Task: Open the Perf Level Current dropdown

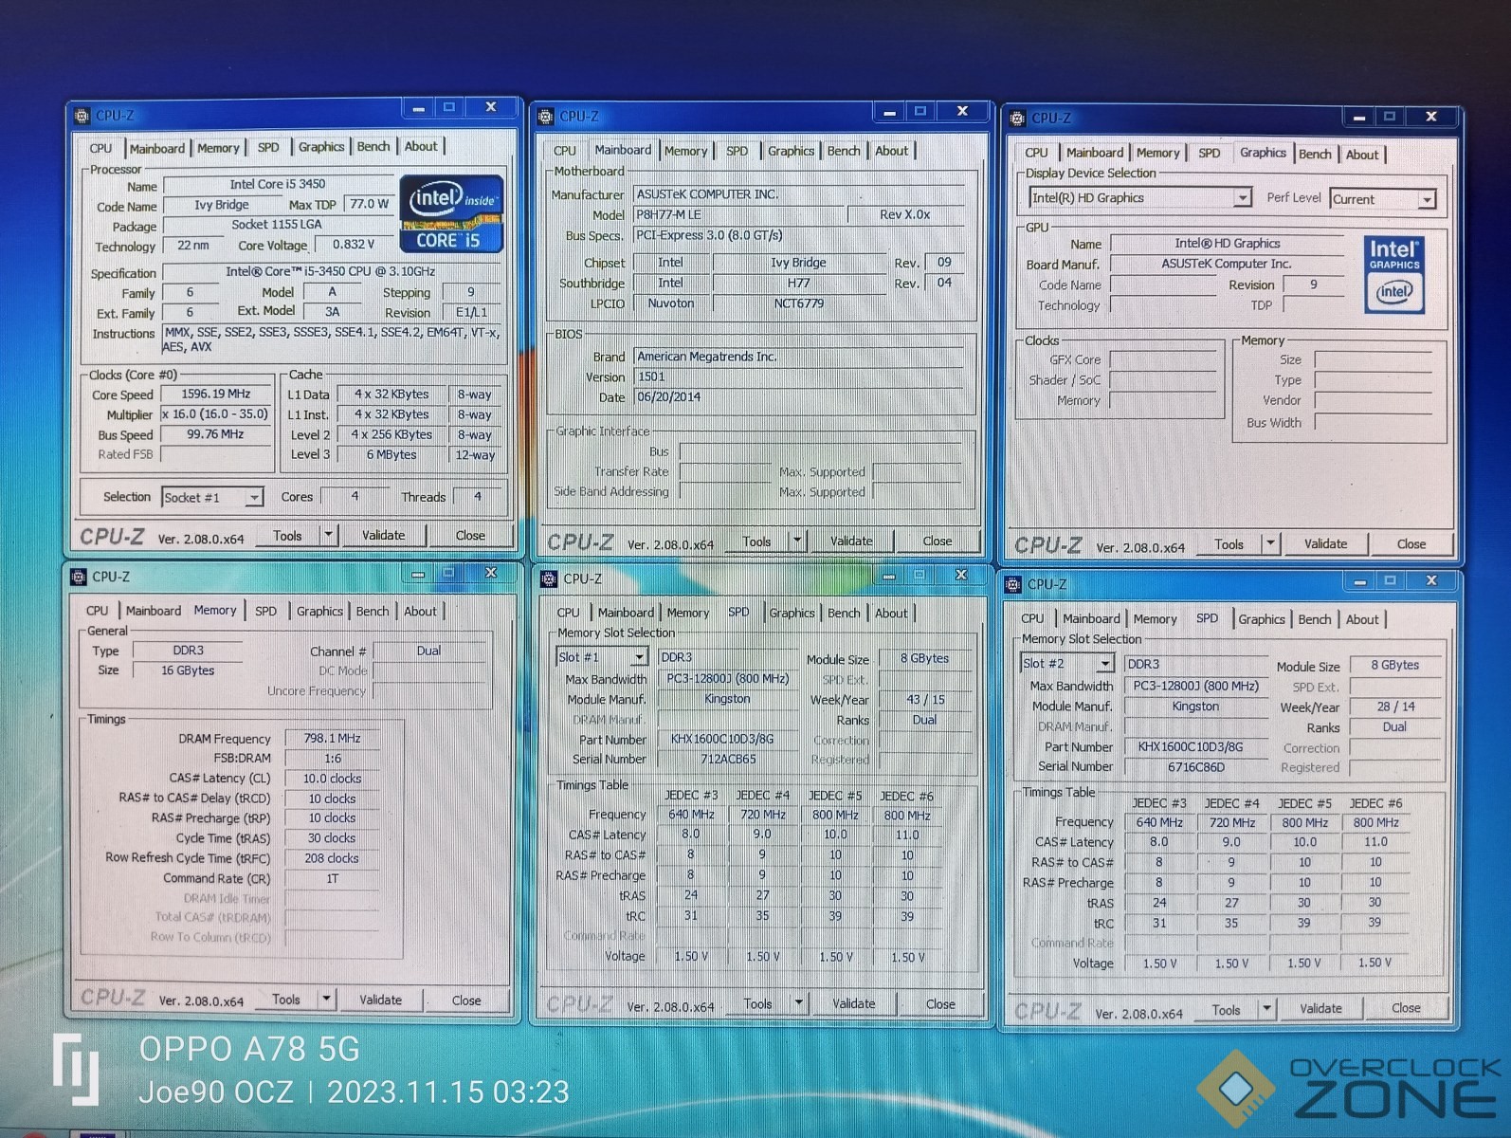Action: [1427, 199]
